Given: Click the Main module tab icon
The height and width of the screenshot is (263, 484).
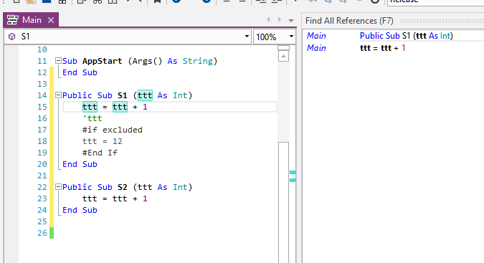Looking at the screenshot, I should click(x=13, y=20).
